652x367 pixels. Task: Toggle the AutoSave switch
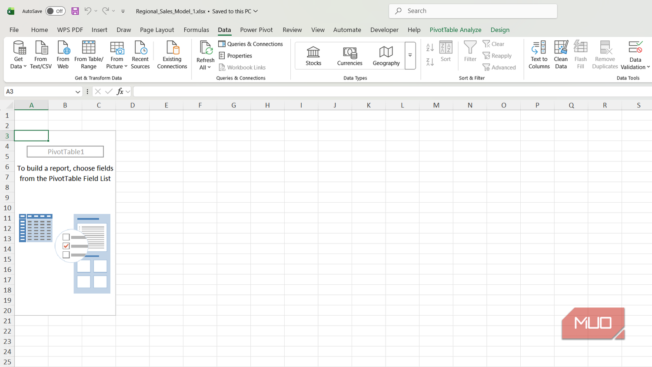point(56,11)
